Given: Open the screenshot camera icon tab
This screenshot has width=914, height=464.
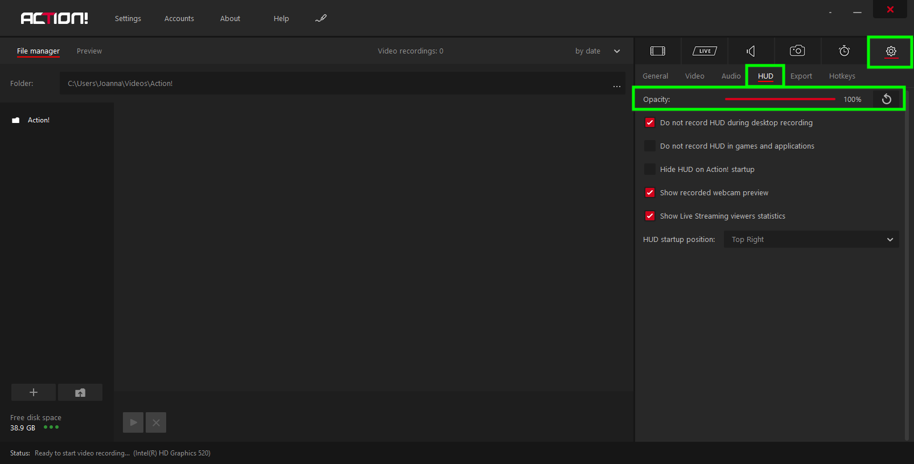Looking at the screenshot, I should [797, 51].
